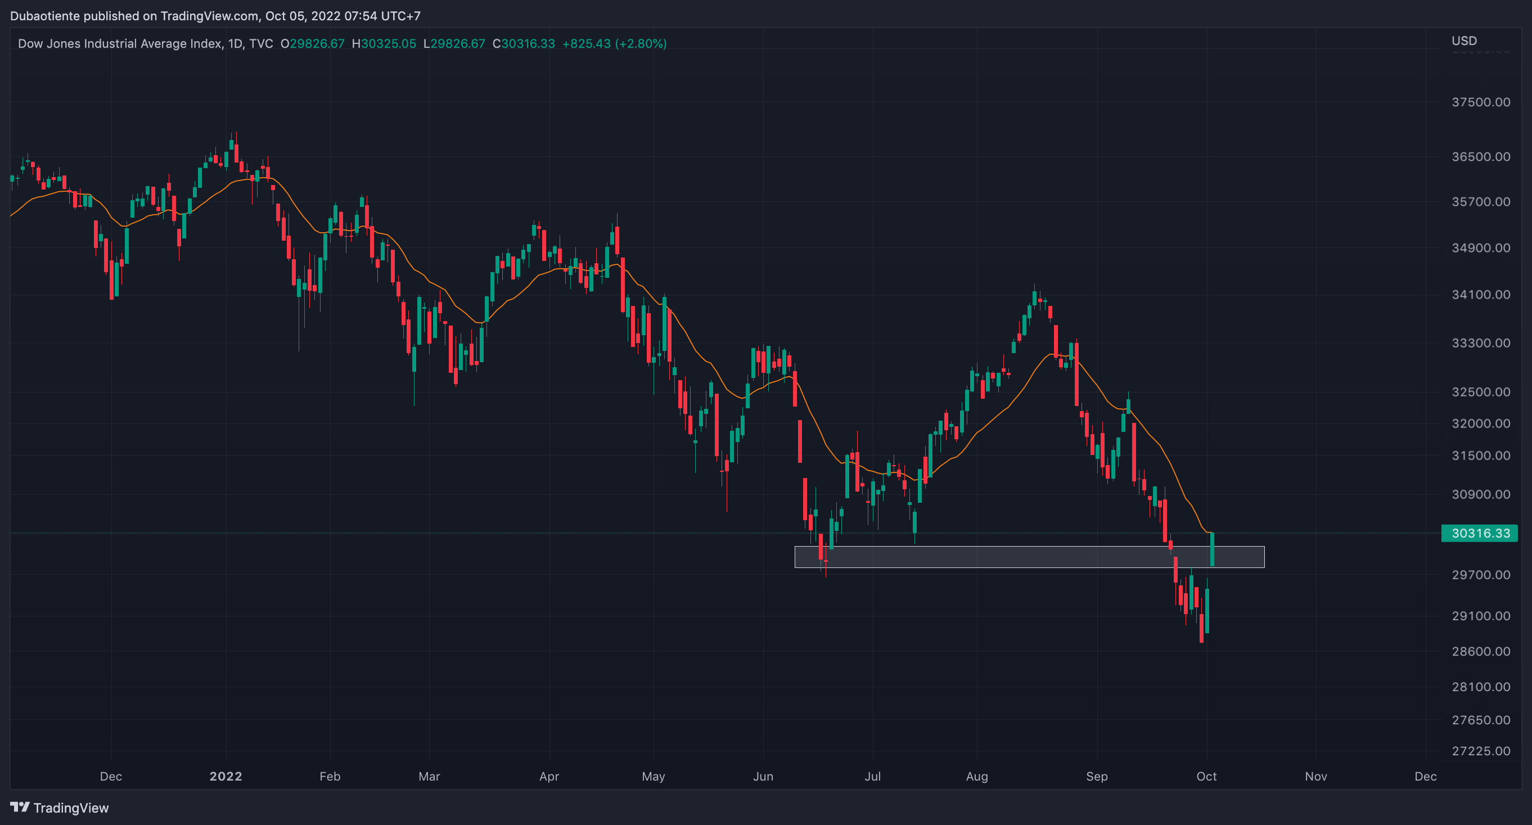Click the current price tag 30316.33
1532x825 pixels.
1480,533
